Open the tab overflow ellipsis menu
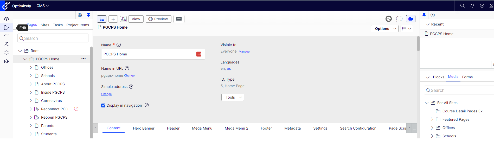The width and height of the screenshot is (494, 141). (414, 128)
